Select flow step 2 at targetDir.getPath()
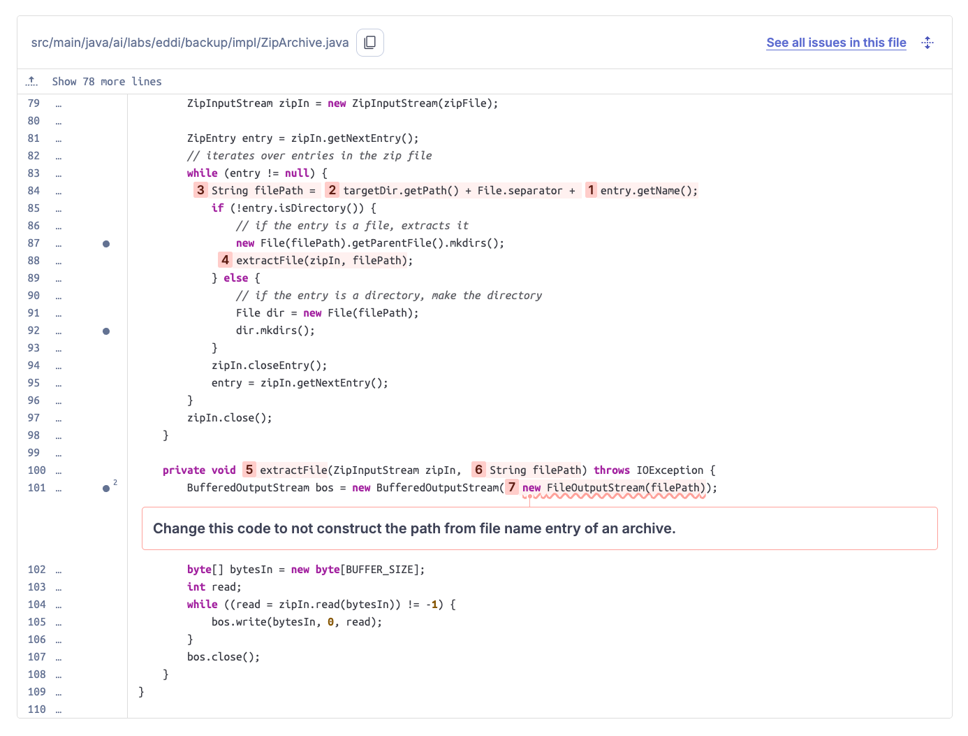 coord(332,190)
